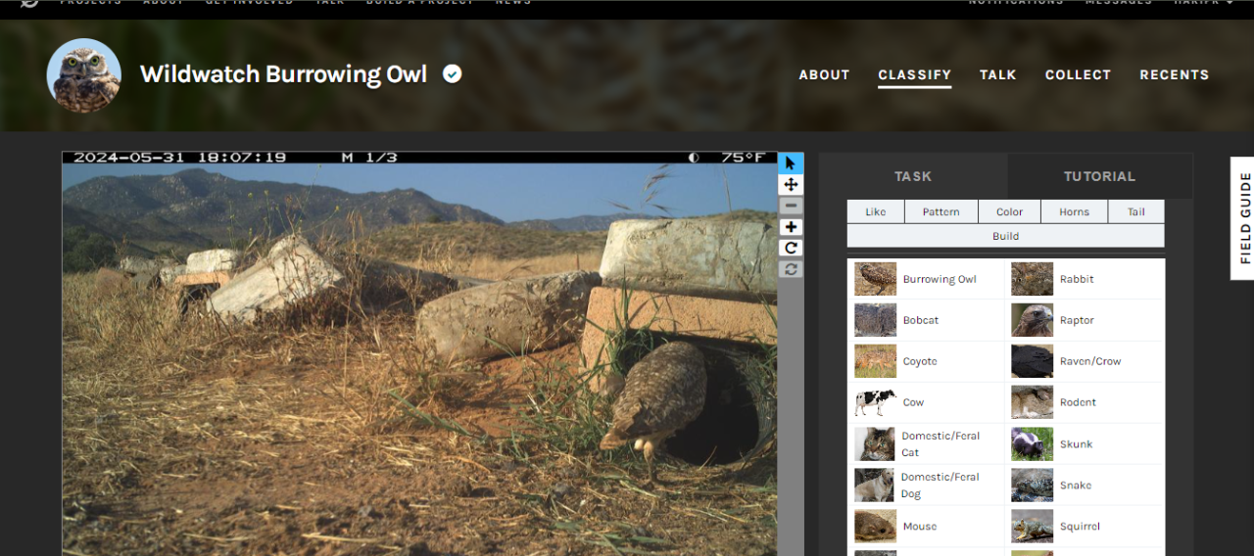This screenshot has width=1254, height=556.
Task: Zoom in on the subject image
Action: click(791, 227)
